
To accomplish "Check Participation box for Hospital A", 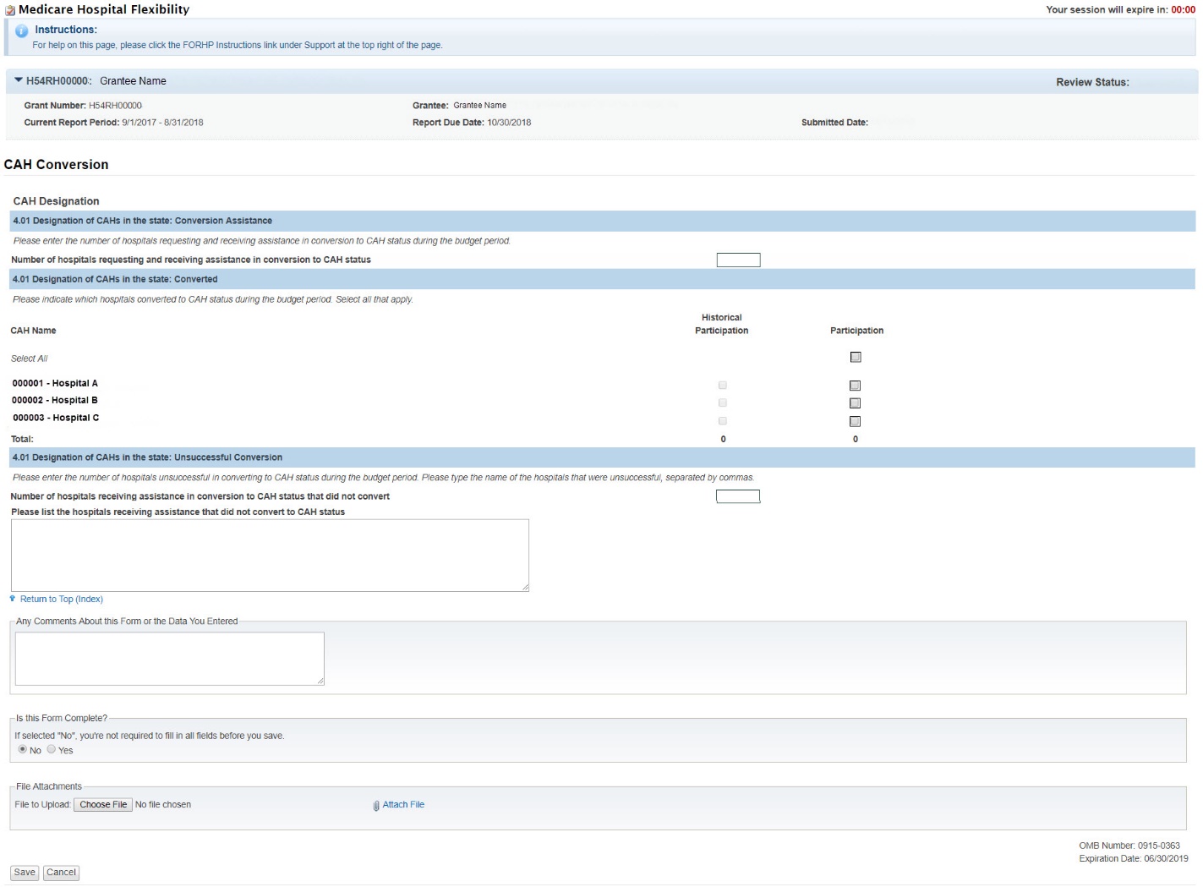I will click(x=855, y=386).
